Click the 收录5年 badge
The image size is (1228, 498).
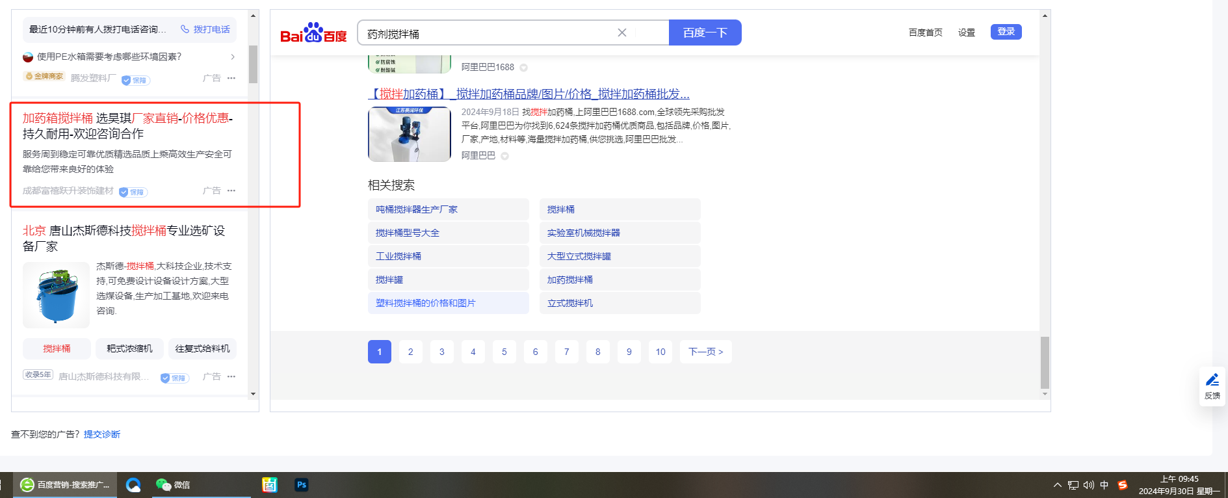(x=38, y=374)
